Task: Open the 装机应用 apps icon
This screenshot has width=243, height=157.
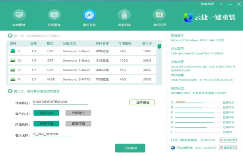Action: pyautogui.click(x=159, y=16)
